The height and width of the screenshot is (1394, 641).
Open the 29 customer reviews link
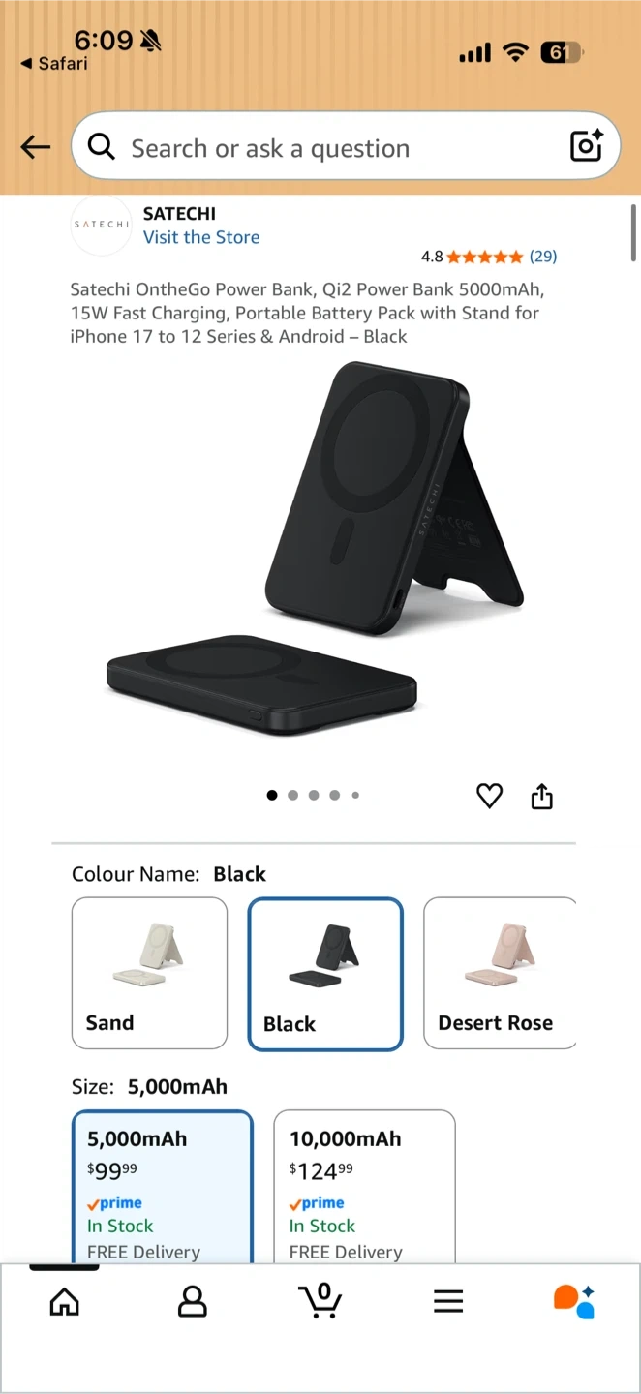[543, 257]
